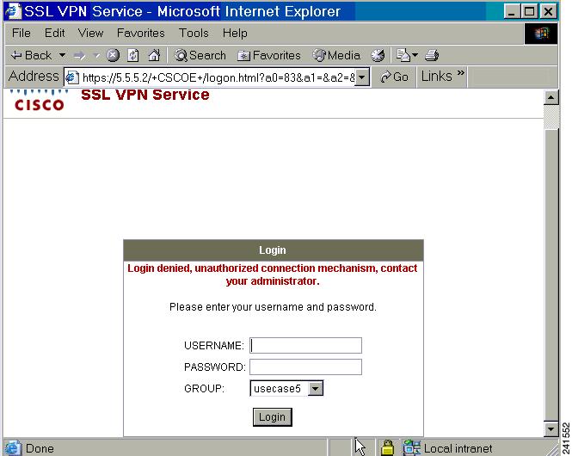
Task: Open the GROUP dropdown showing usecase5
Action: click(286, 389)
